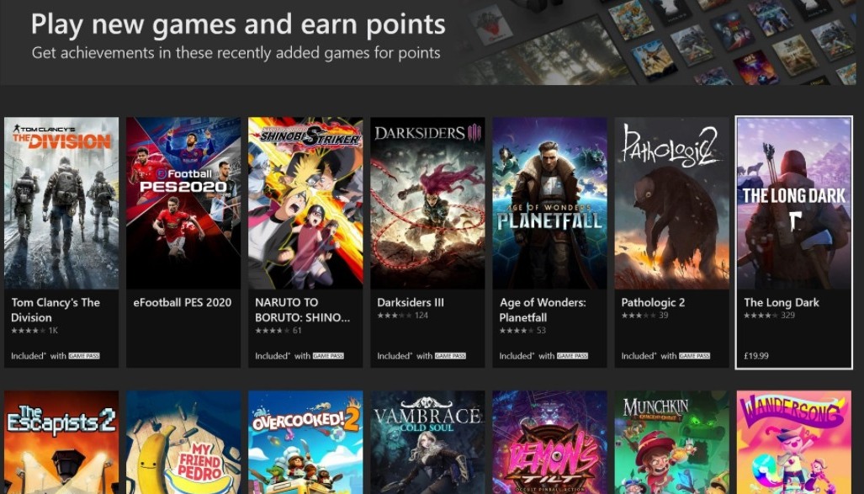Select the Pathologic 2 cover art

(x=671, y=203)
